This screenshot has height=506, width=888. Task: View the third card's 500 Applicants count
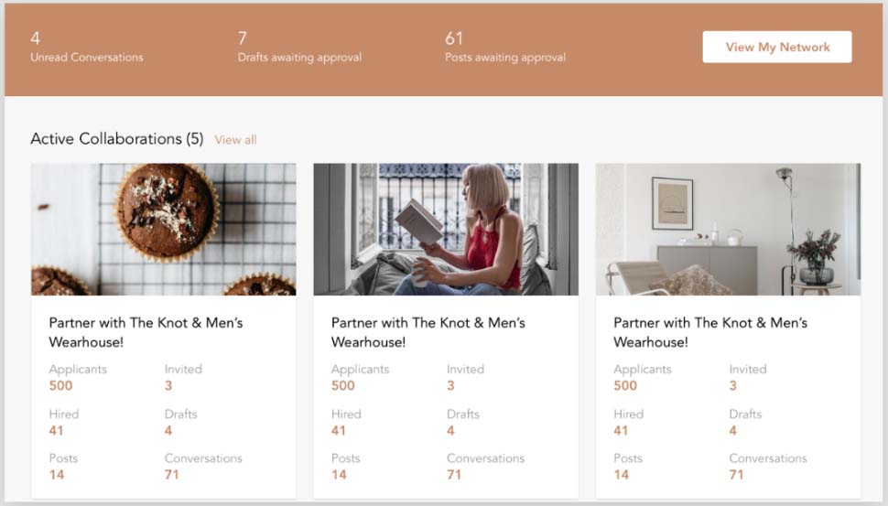point(625,385)
